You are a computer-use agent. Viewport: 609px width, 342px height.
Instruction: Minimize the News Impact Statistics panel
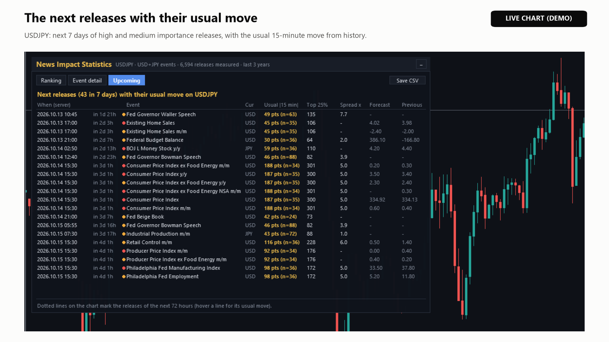click(x=421, y=65)
